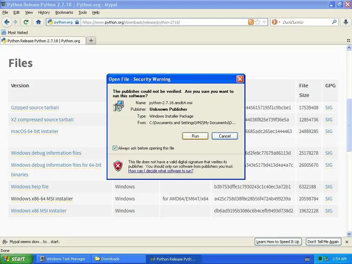Open address bar history dropdown arrow

point(264,22)
